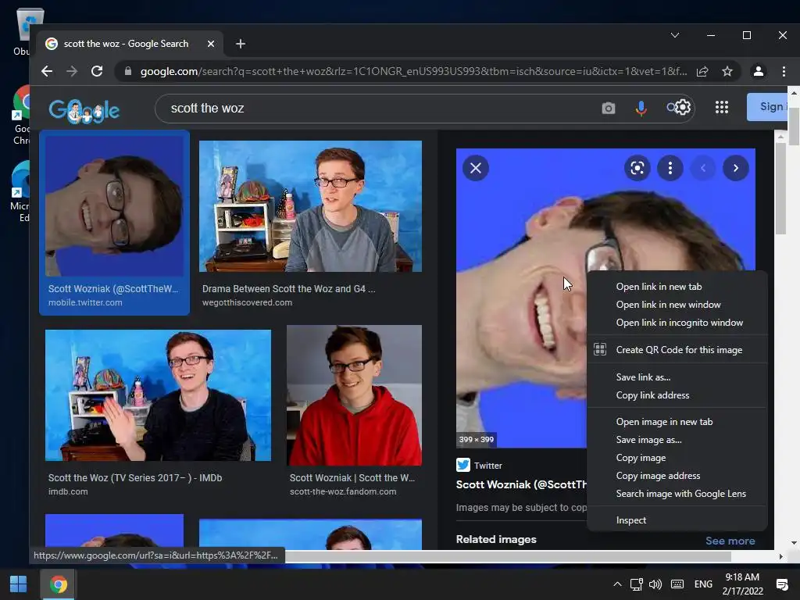Choose 'Create QR Code for this image'

click(x=677, y=350)
